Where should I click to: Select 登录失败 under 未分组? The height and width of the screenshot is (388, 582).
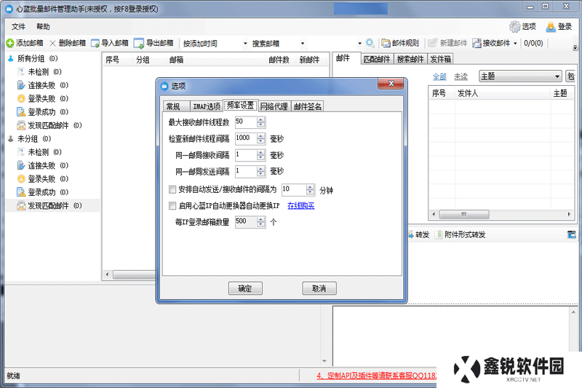tap(42, 178)
